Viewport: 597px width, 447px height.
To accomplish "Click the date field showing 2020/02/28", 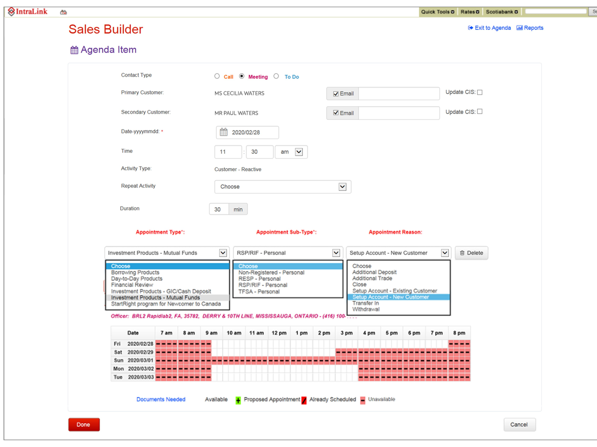I will [247, 132].
